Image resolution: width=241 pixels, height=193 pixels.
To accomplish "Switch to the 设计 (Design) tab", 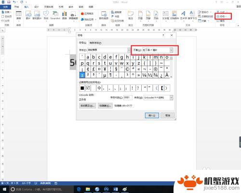I will 37,7.
